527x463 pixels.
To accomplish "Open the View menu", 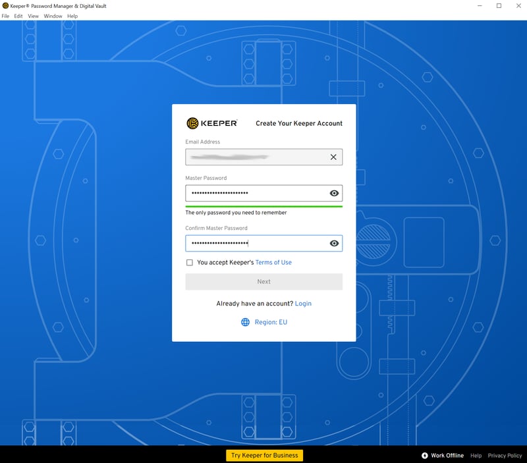I will point(33,16).
